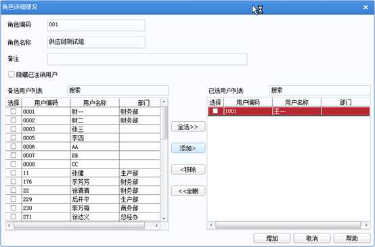Click the name cell 王一 in selected list
375x247 pixels.
click(x=296, y=111)
